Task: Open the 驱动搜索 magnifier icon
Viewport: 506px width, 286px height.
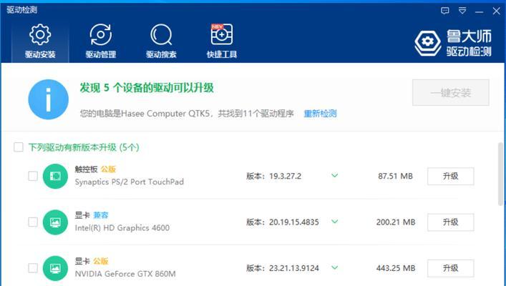Action: click(161, 34)
